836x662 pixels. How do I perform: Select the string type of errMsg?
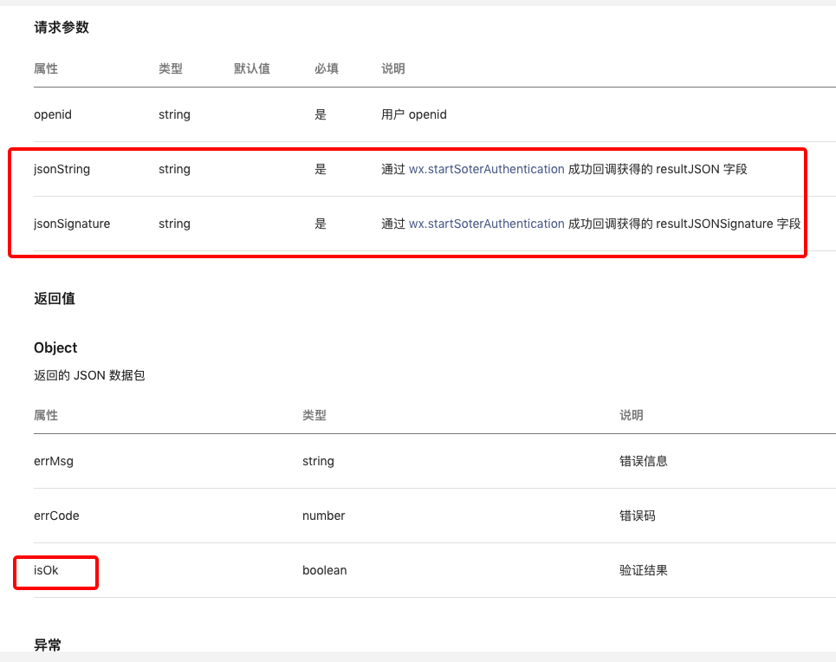pyautogui.click(x=318, y=461)
